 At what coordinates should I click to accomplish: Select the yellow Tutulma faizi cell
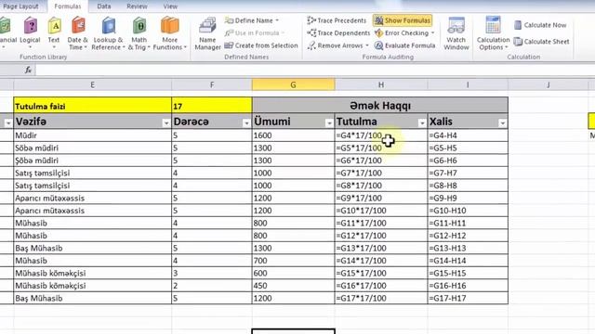point(93,106)
